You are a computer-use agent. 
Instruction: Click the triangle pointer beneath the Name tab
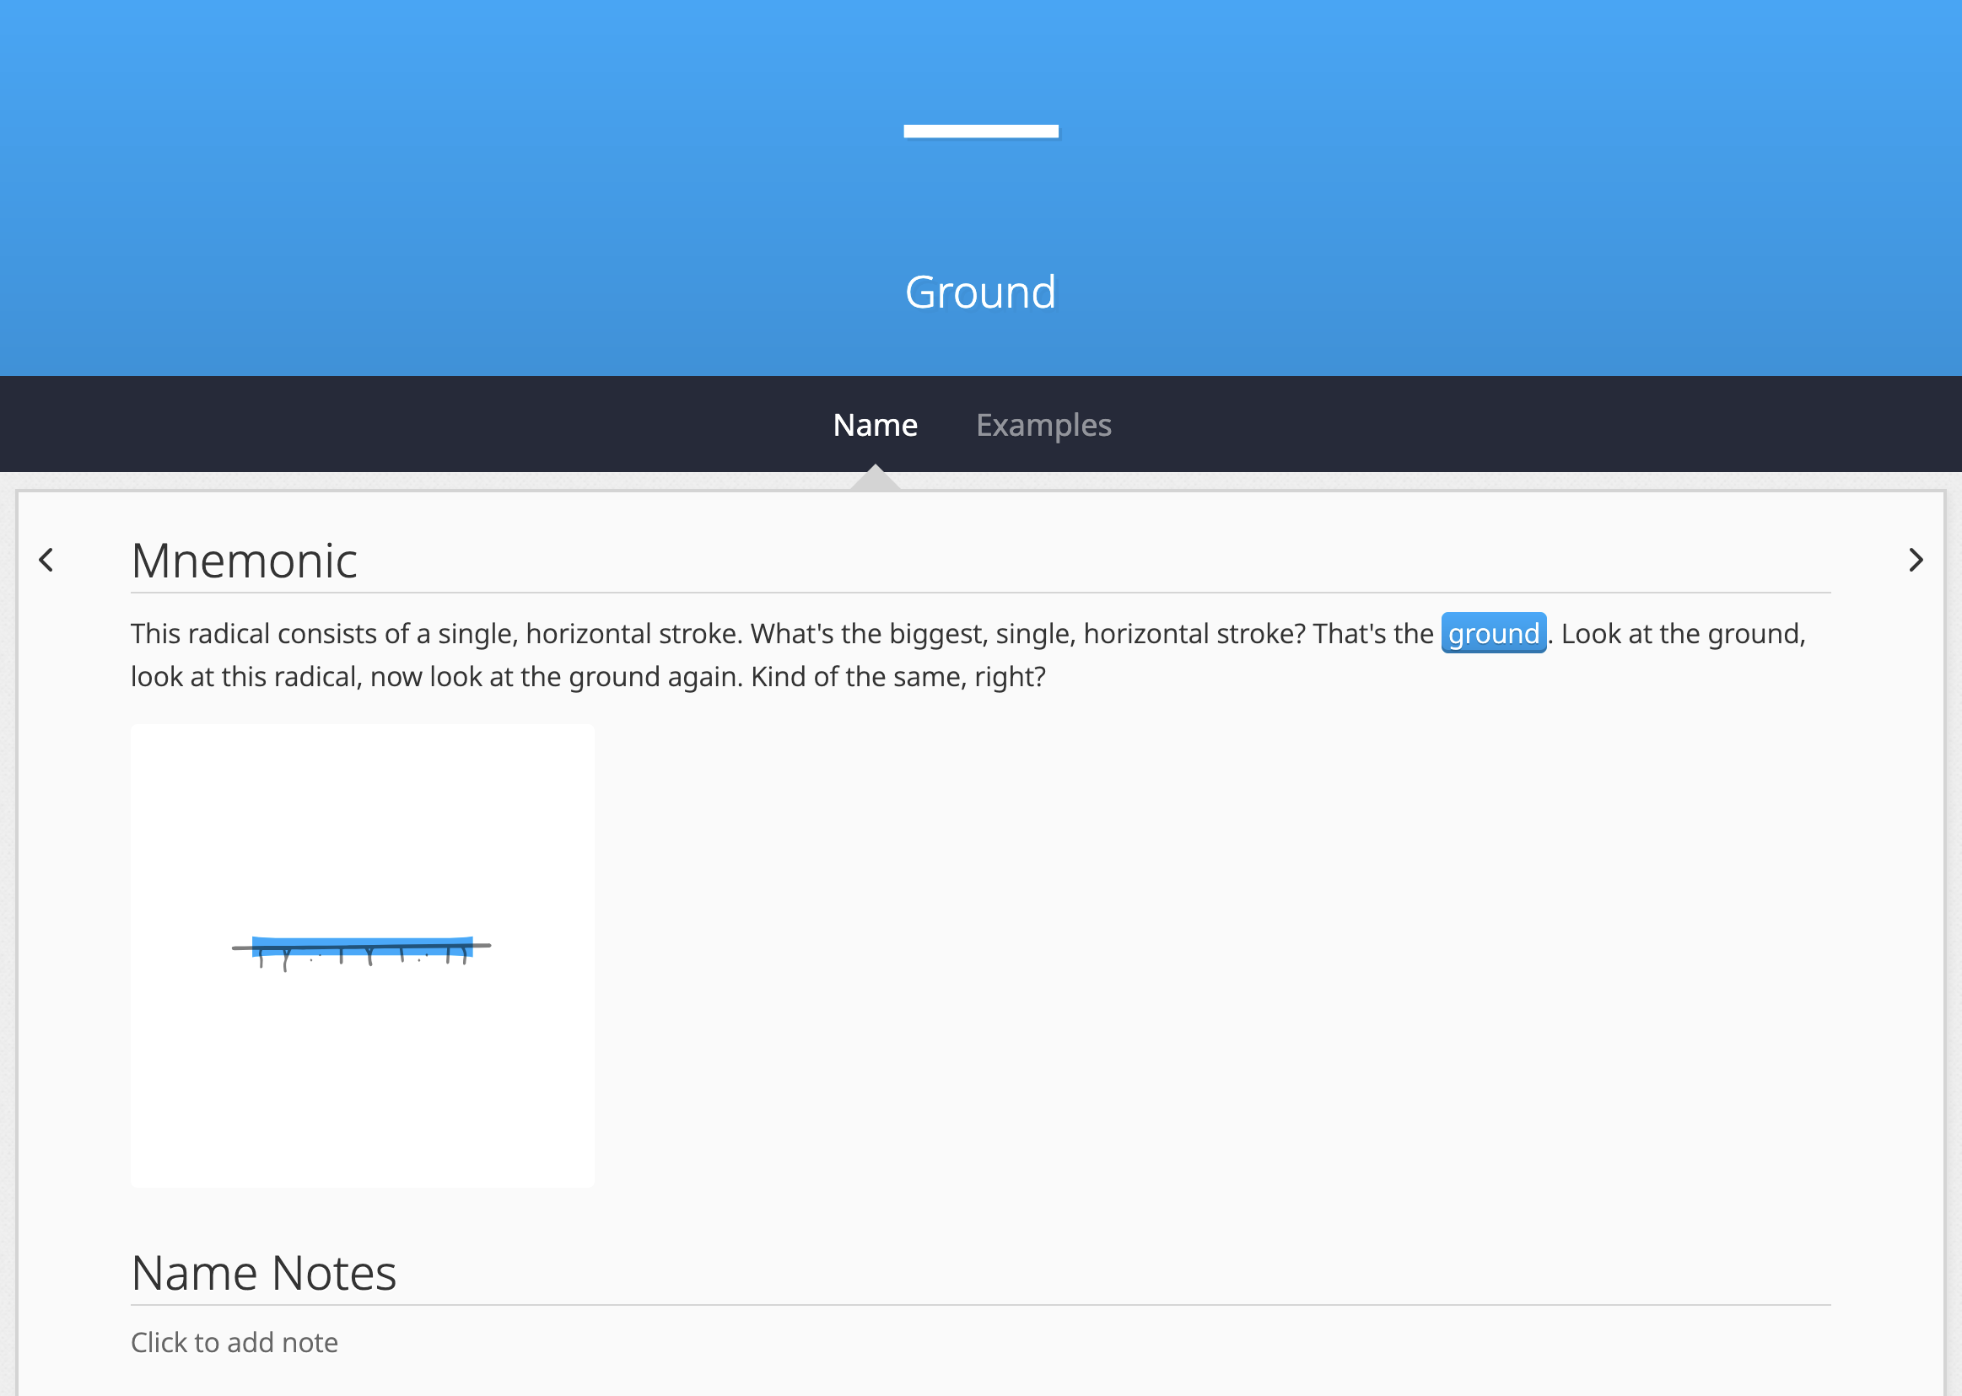click(x=875, y=478)
